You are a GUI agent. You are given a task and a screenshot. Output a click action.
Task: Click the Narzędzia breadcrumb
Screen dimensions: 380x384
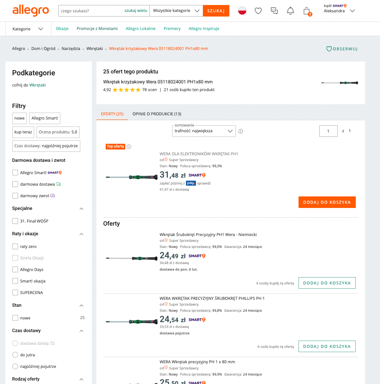[x=71, y=48]
